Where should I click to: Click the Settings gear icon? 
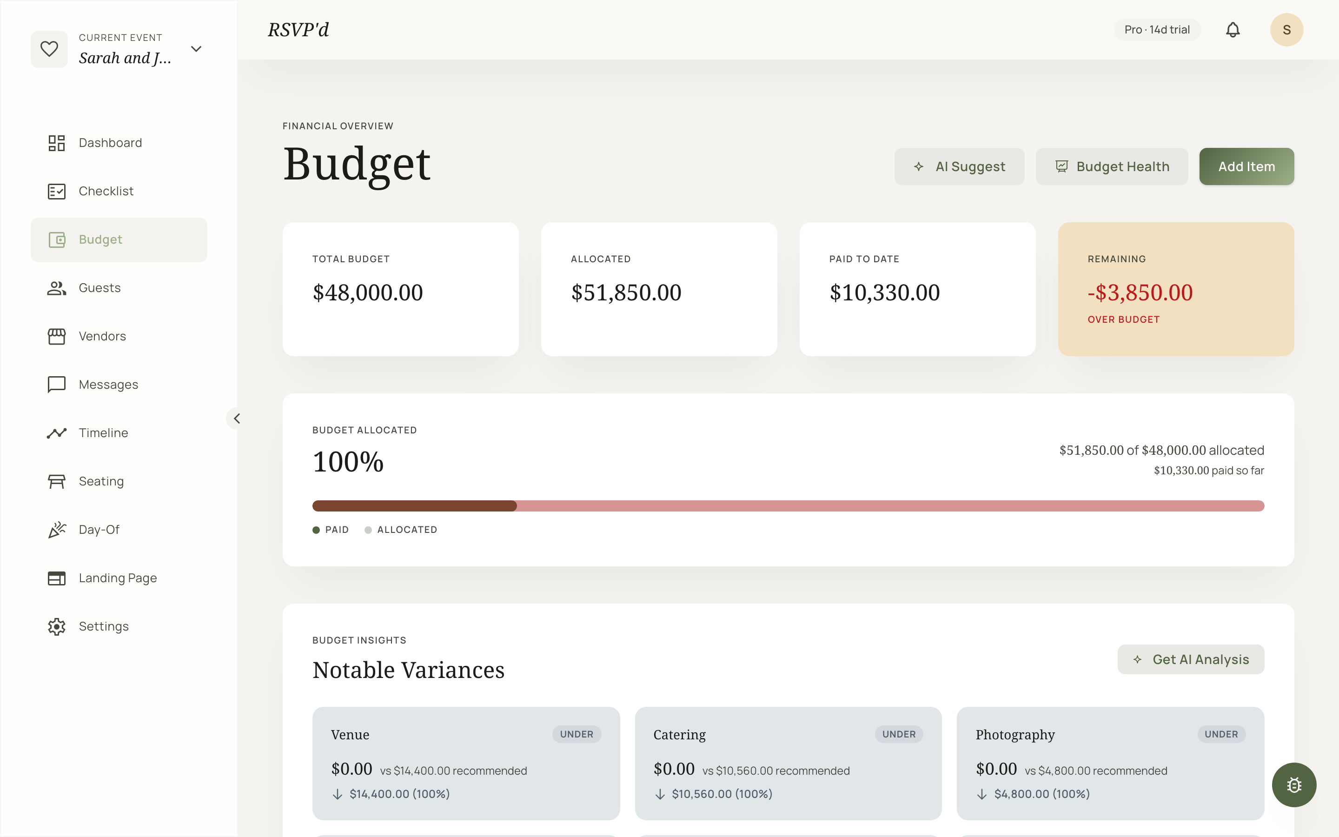[56, 627]
